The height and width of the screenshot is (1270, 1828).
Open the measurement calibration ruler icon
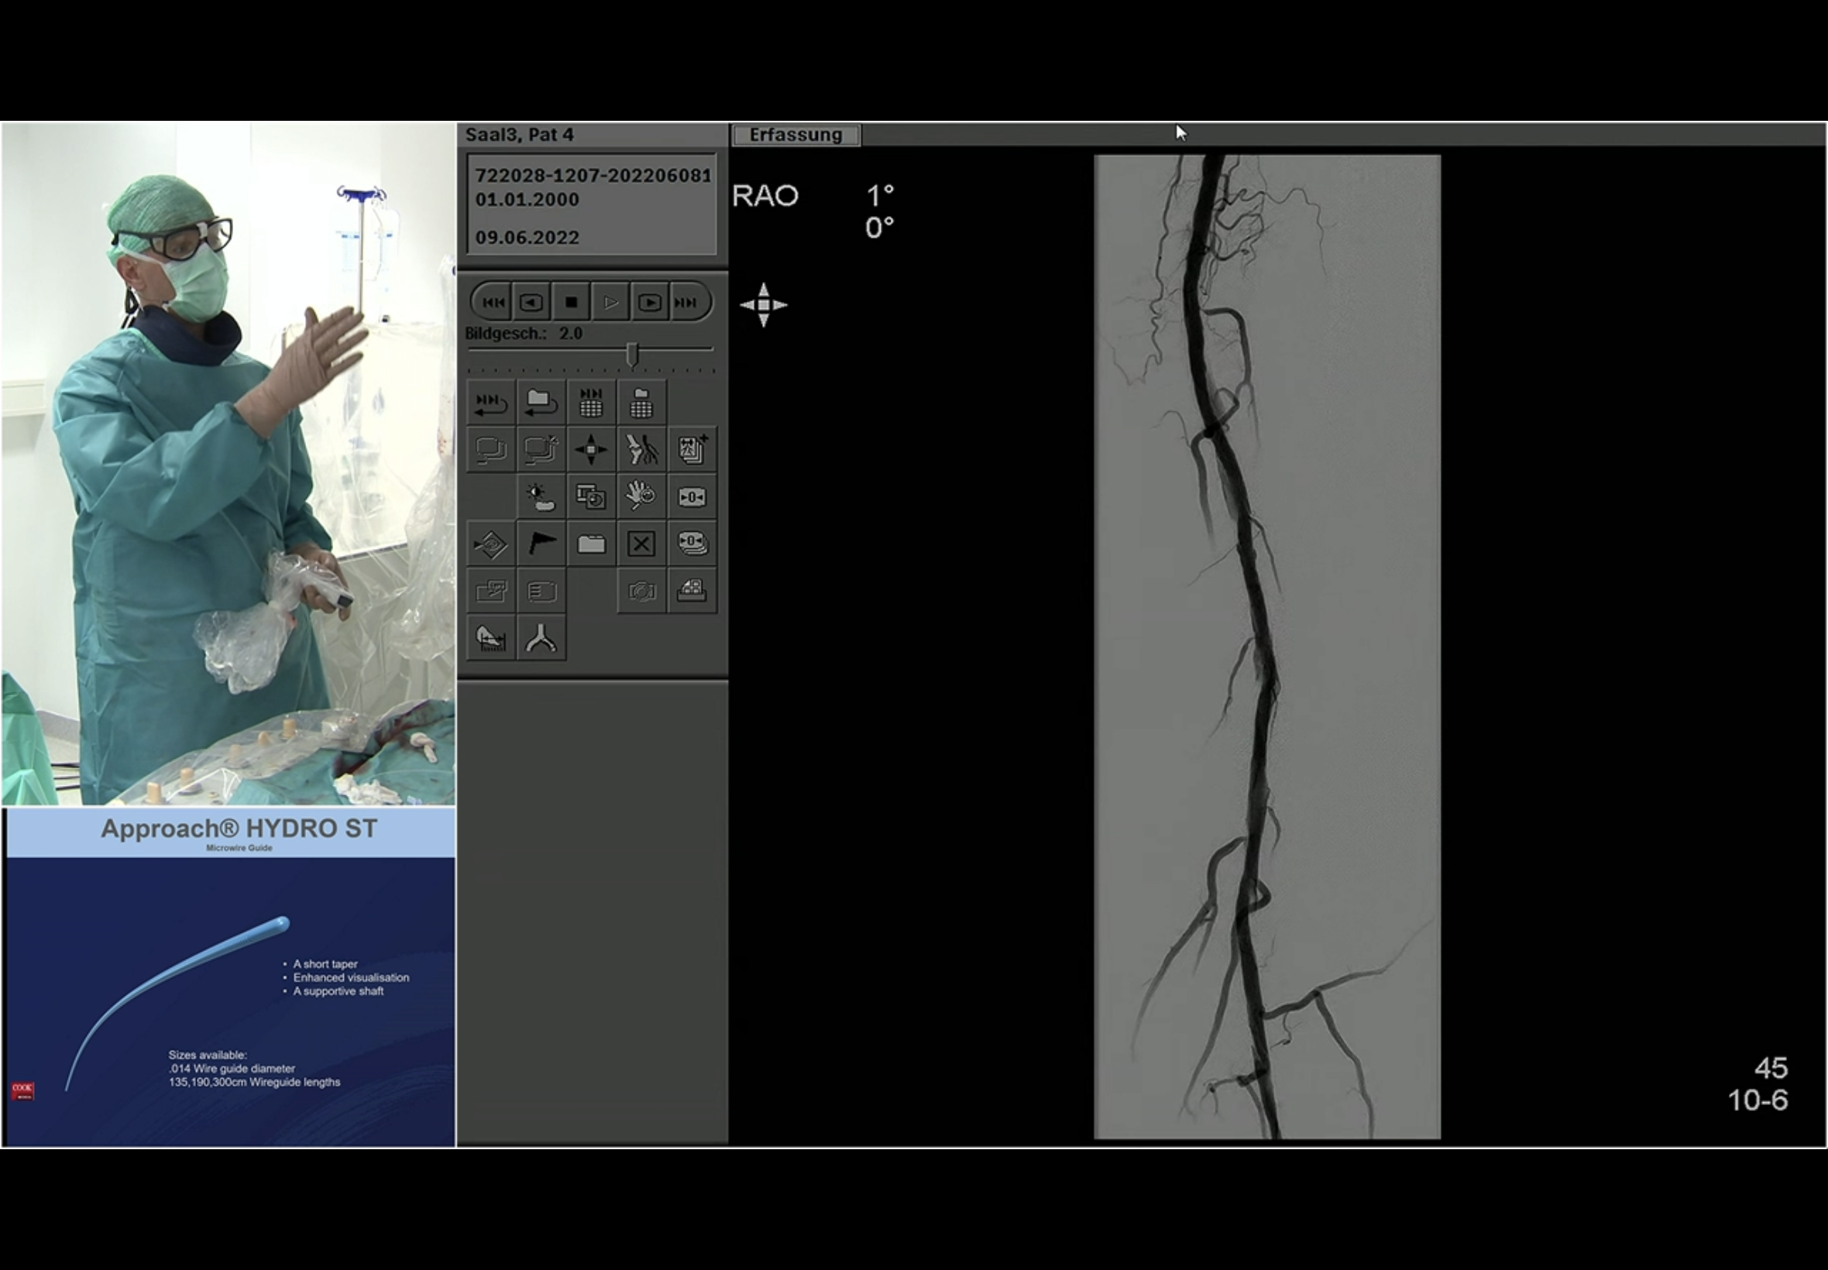pos(491,638)
